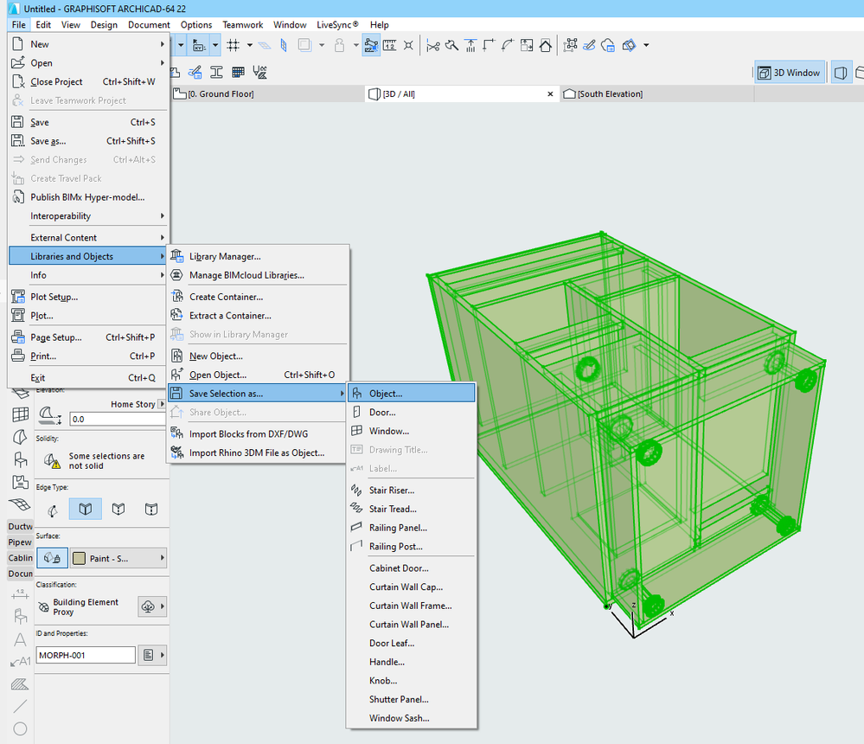Click the MORPH-001 ID input field
The width and height of the screenshot is (864, 744).
point(85,655)
